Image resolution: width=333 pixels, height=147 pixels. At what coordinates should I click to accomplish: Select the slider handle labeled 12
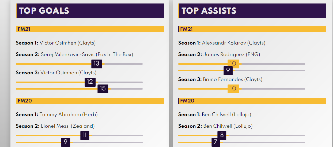point(90,82)
